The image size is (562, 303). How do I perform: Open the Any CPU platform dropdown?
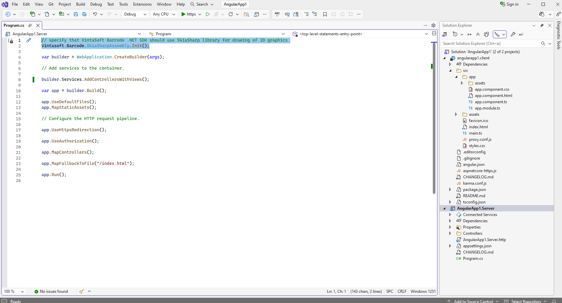[x=164, y=14]
